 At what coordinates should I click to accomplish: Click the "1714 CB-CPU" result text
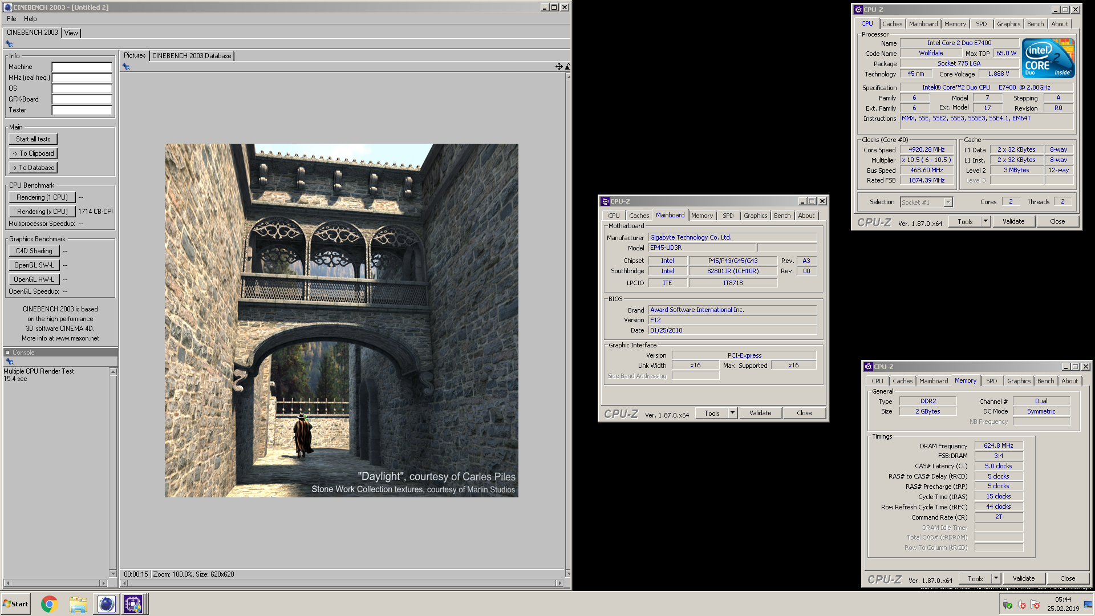tap(95, 212)
